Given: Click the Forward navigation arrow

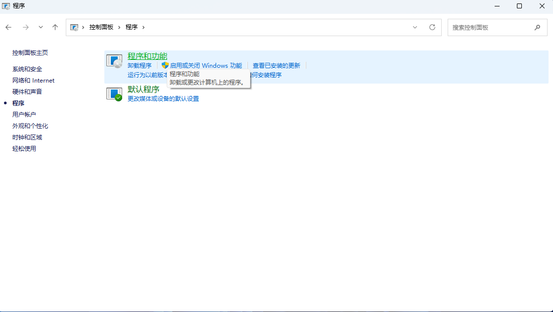Looking at the screenshot, I should (25, 27).
